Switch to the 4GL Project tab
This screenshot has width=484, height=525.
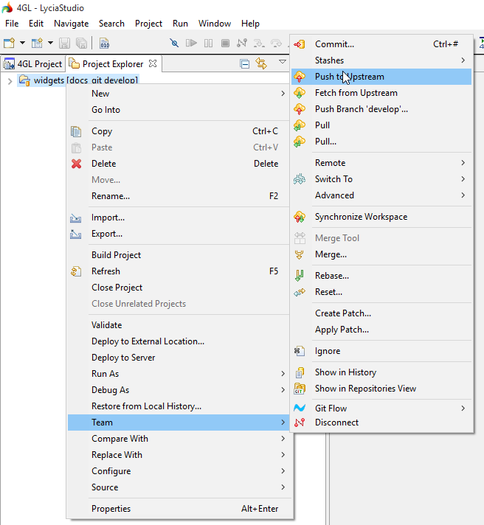[33, 64]
